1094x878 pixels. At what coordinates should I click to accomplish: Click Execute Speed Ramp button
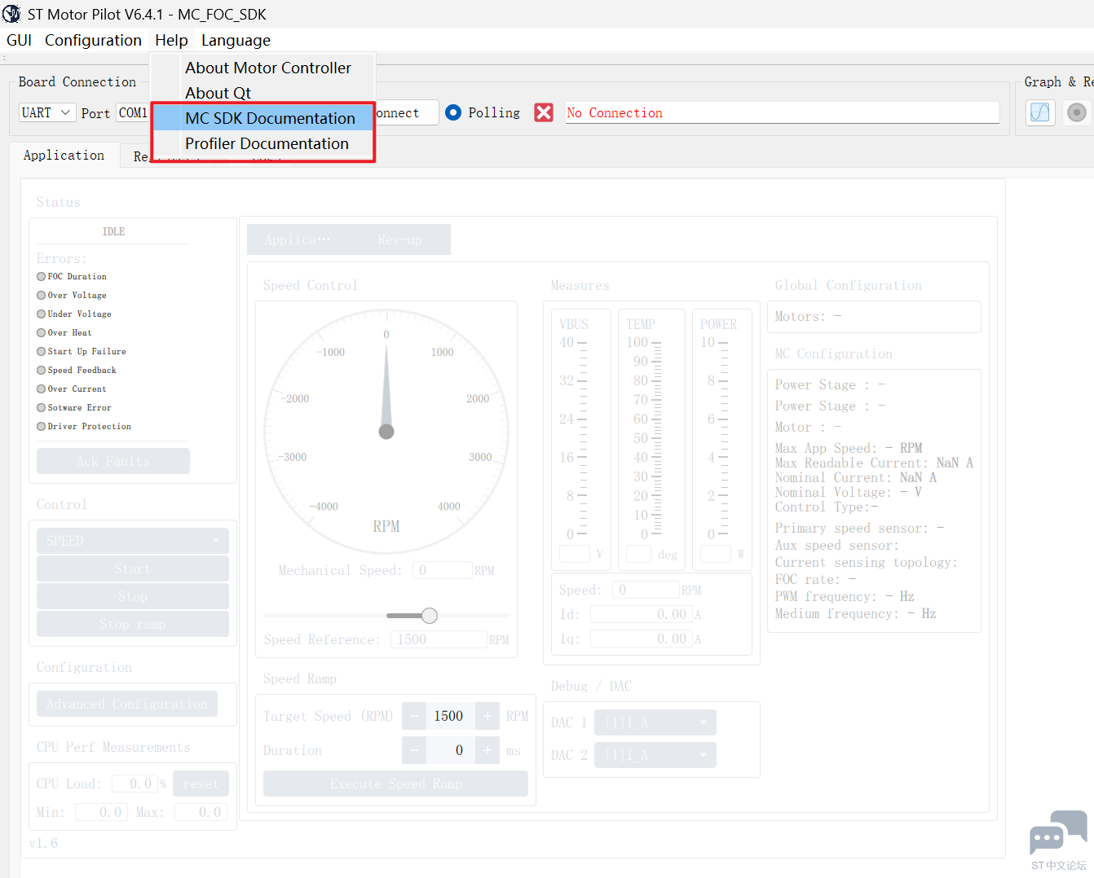point(396,784)
